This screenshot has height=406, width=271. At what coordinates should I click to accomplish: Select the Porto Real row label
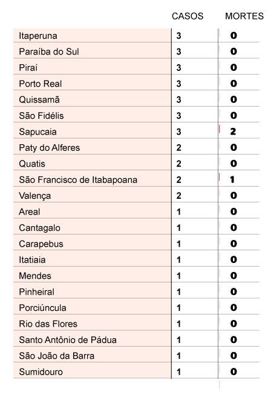click(41, 84)
